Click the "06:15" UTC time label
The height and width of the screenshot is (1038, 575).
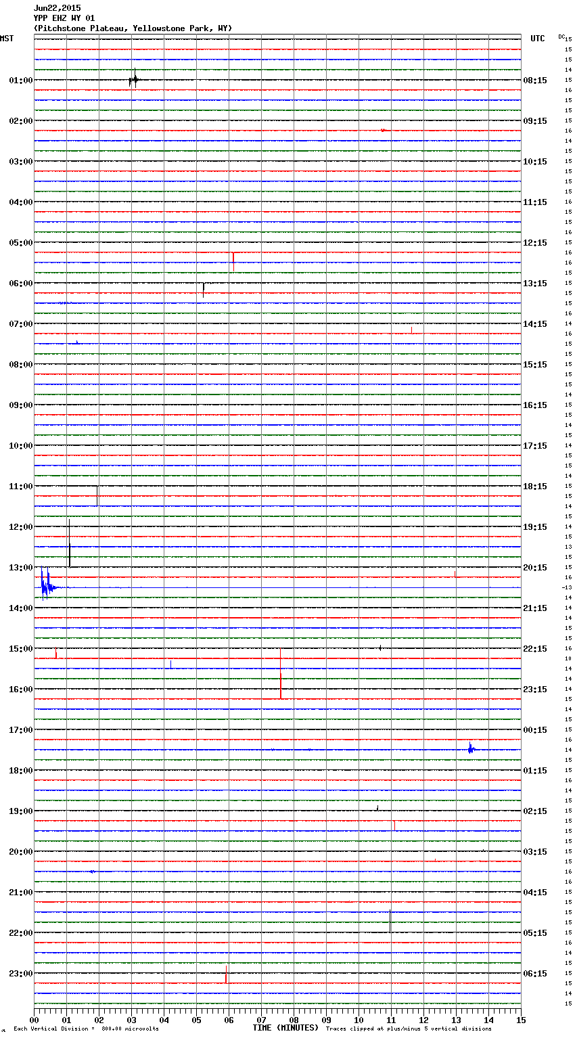(535, 974)
